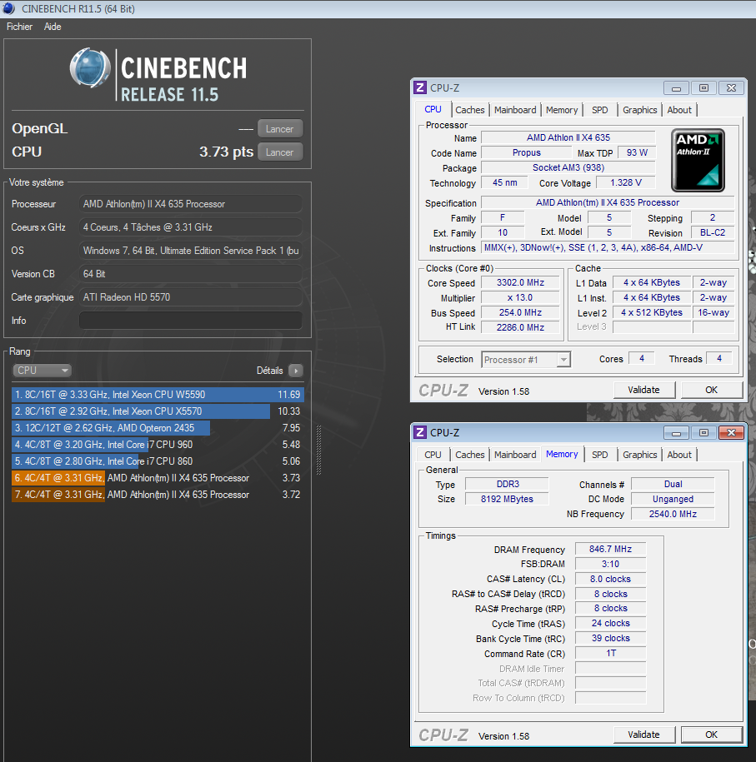
Task: Click the Code Name value Propus
Action: 527,152
